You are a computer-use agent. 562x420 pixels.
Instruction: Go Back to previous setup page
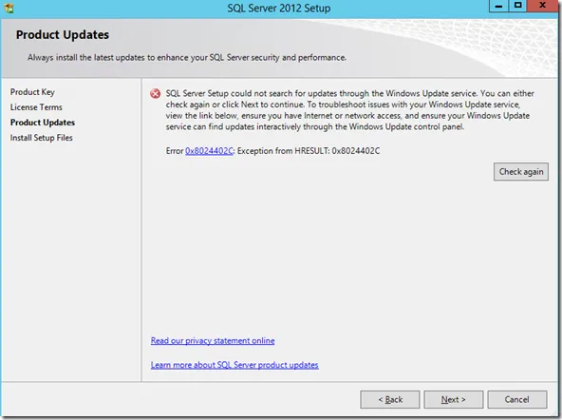pyautogui.click(x=390, y=399)
